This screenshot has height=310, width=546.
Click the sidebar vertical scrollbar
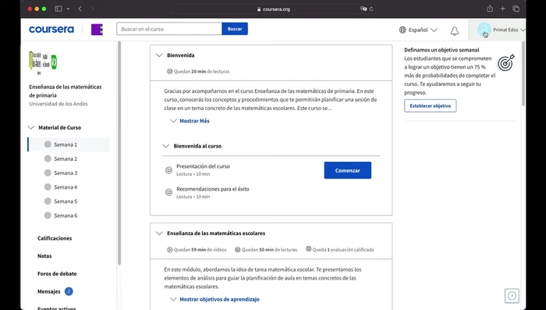pos(119,153)
